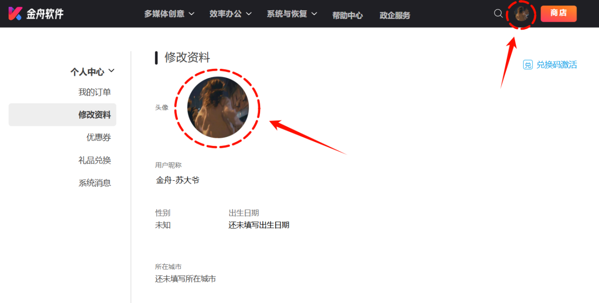Viewport: 599px width, 303px height.
Task: Go to 我的订单 in sidebar
Action: tap(95, 92)
